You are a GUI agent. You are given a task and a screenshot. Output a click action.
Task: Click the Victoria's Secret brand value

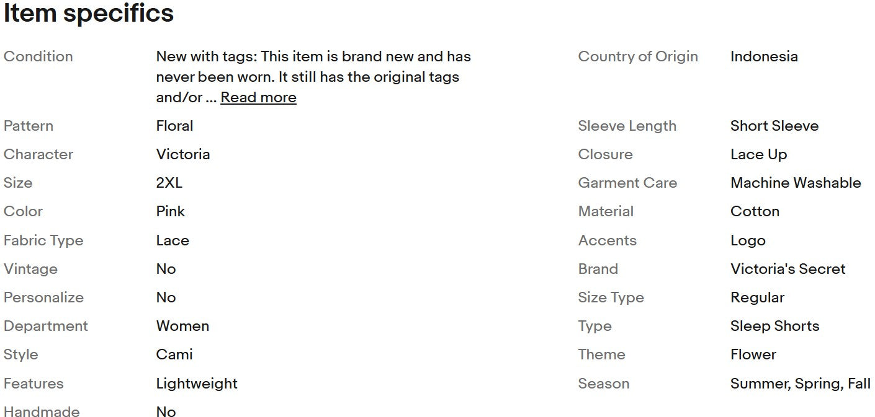[787, 269]
